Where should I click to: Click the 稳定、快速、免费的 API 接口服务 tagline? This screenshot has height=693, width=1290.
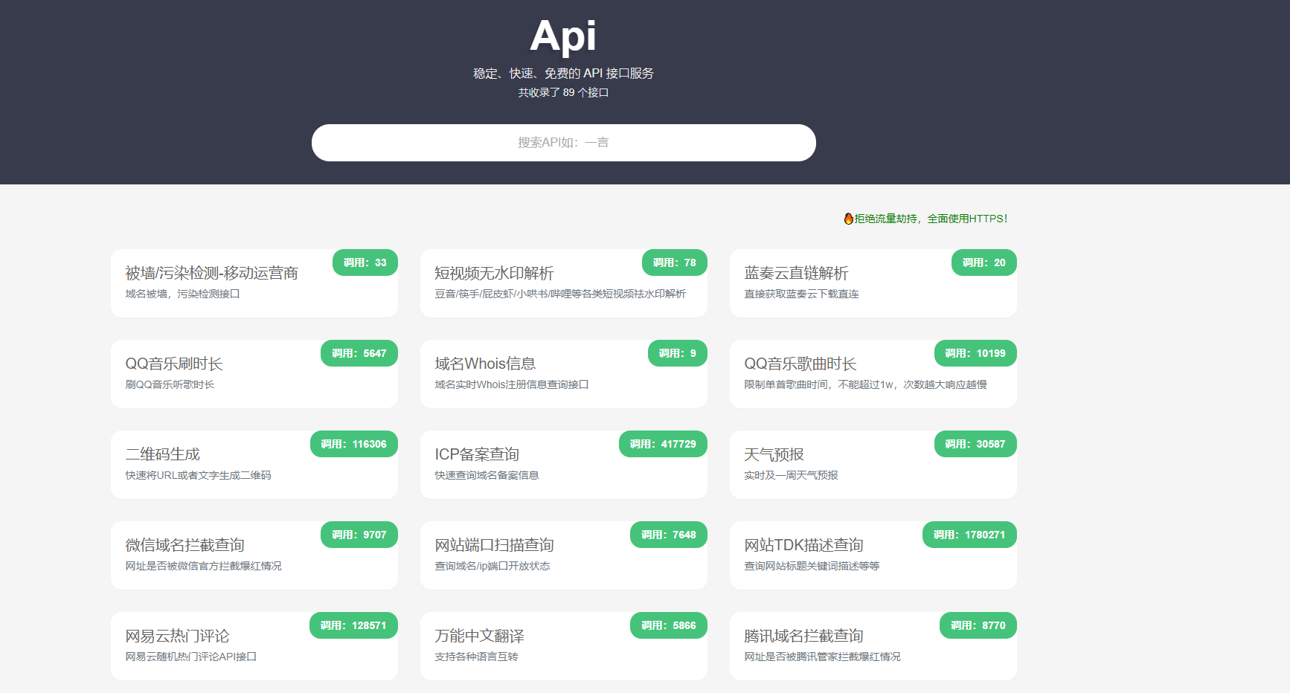coord(563,74)
